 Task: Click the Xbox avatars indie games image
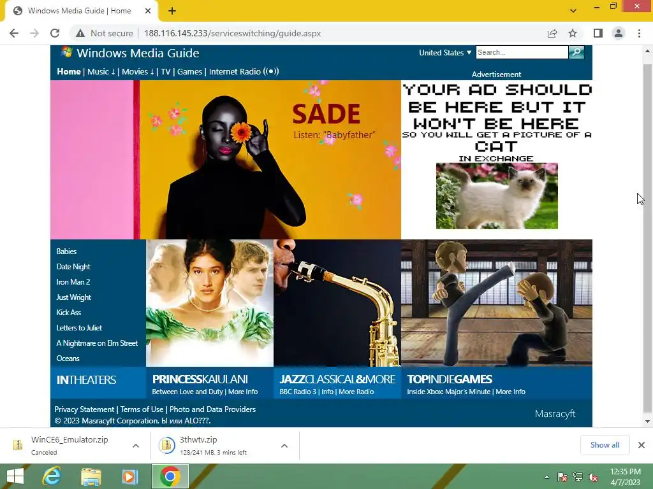click(496, 302)
